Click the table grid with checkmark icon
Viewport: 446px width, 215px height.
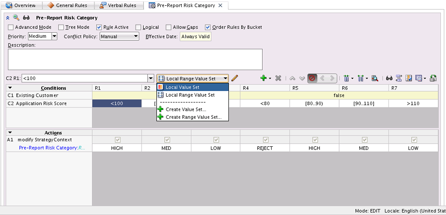tap(409, 78)
